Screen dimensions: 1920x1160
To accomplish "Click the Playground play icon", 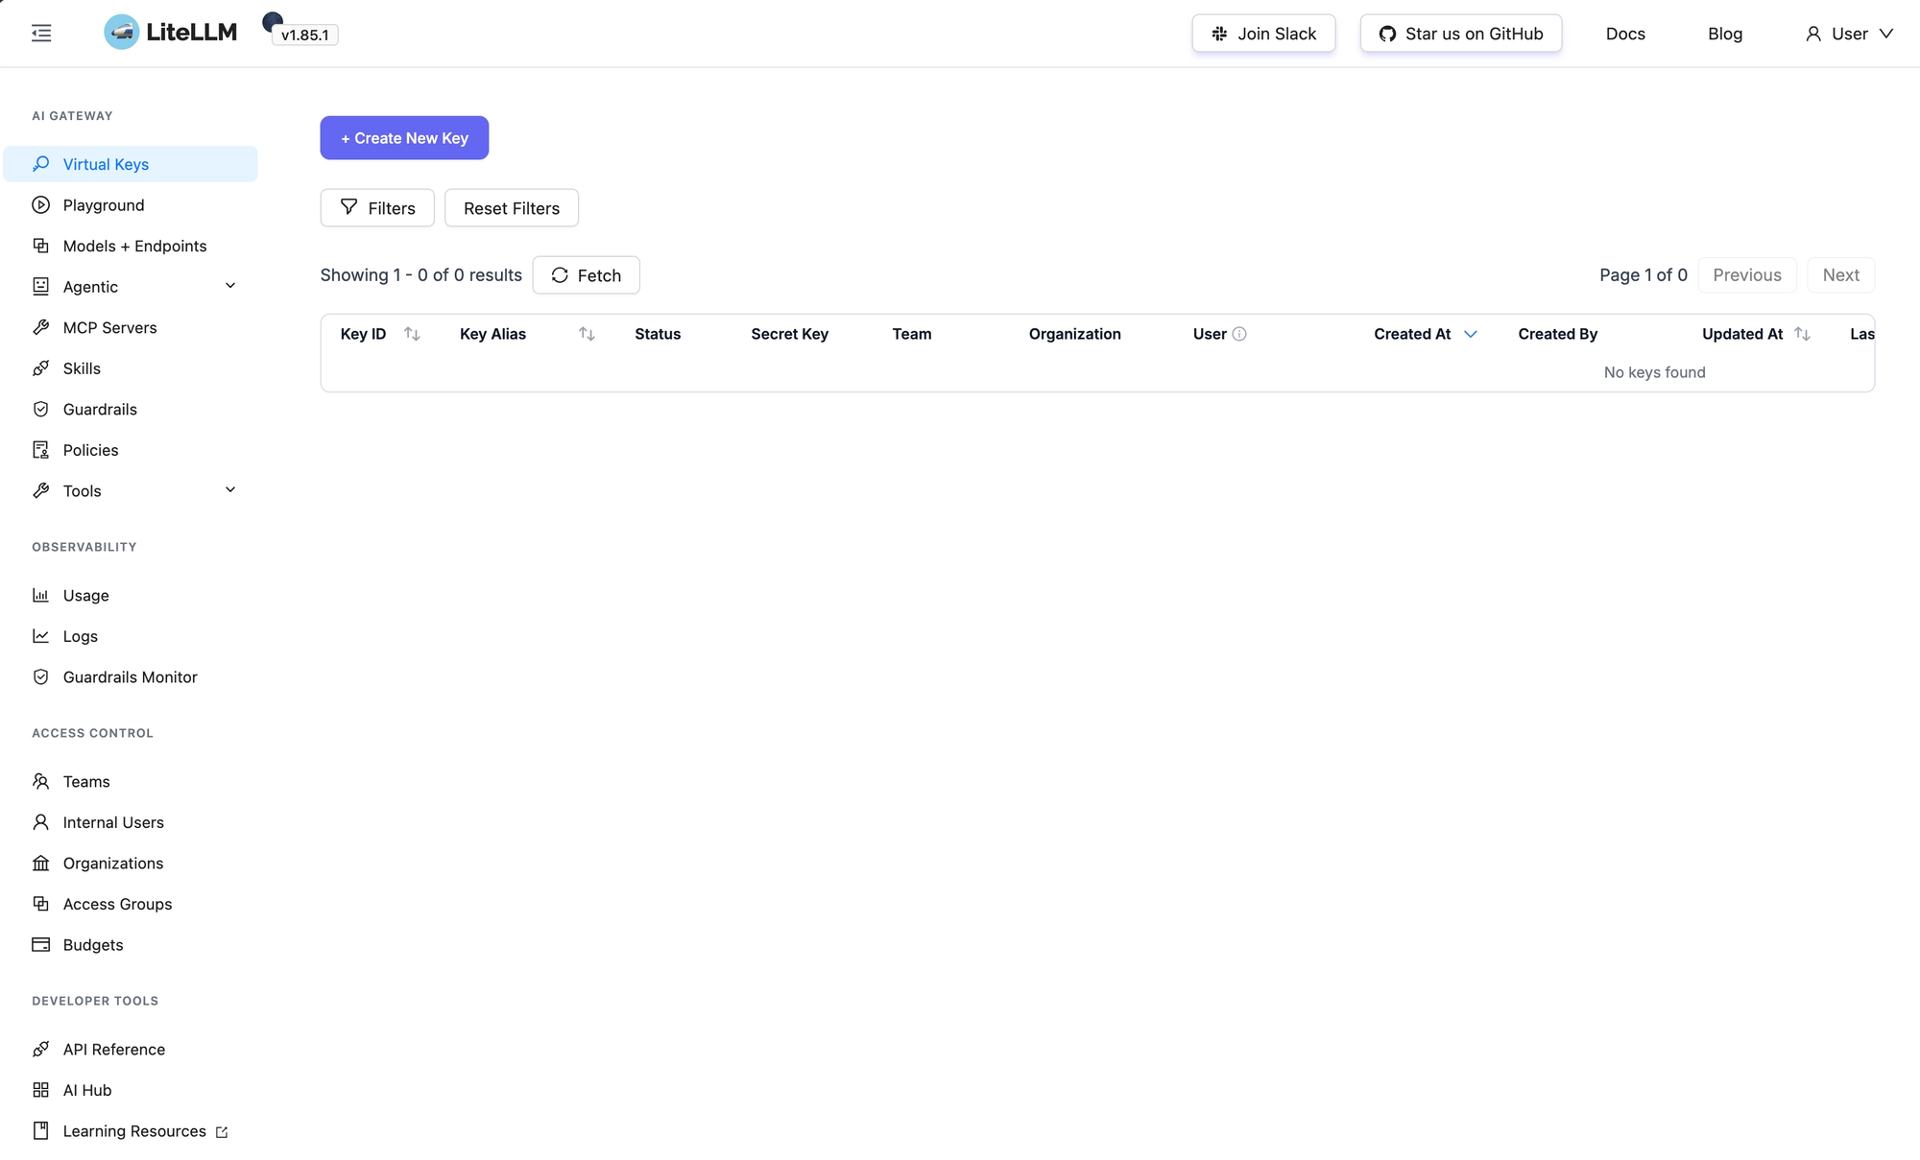I will coord(40,205).
